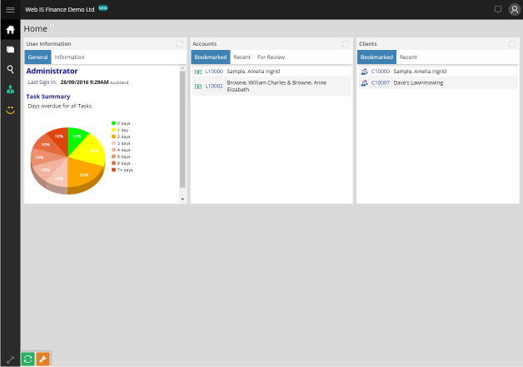Click the green clients person icon in sidebar
This screenshot has width=523, height=367.
click(x=10, y=89)
